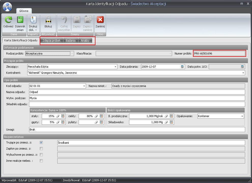Click the Cofnij wszystkie undo icon

(64, 20)
